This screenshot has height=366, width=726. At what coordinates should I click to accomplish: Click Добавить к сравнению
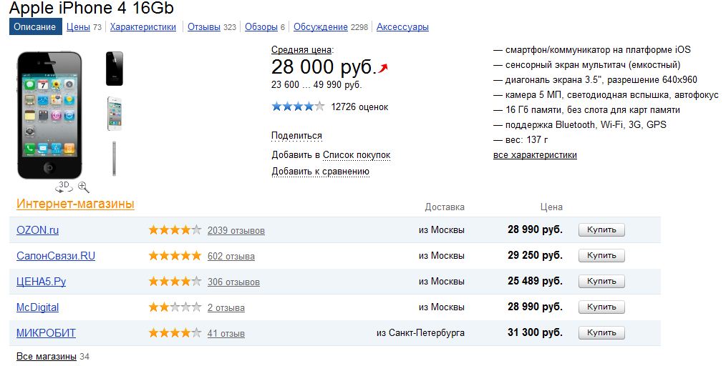321,172
